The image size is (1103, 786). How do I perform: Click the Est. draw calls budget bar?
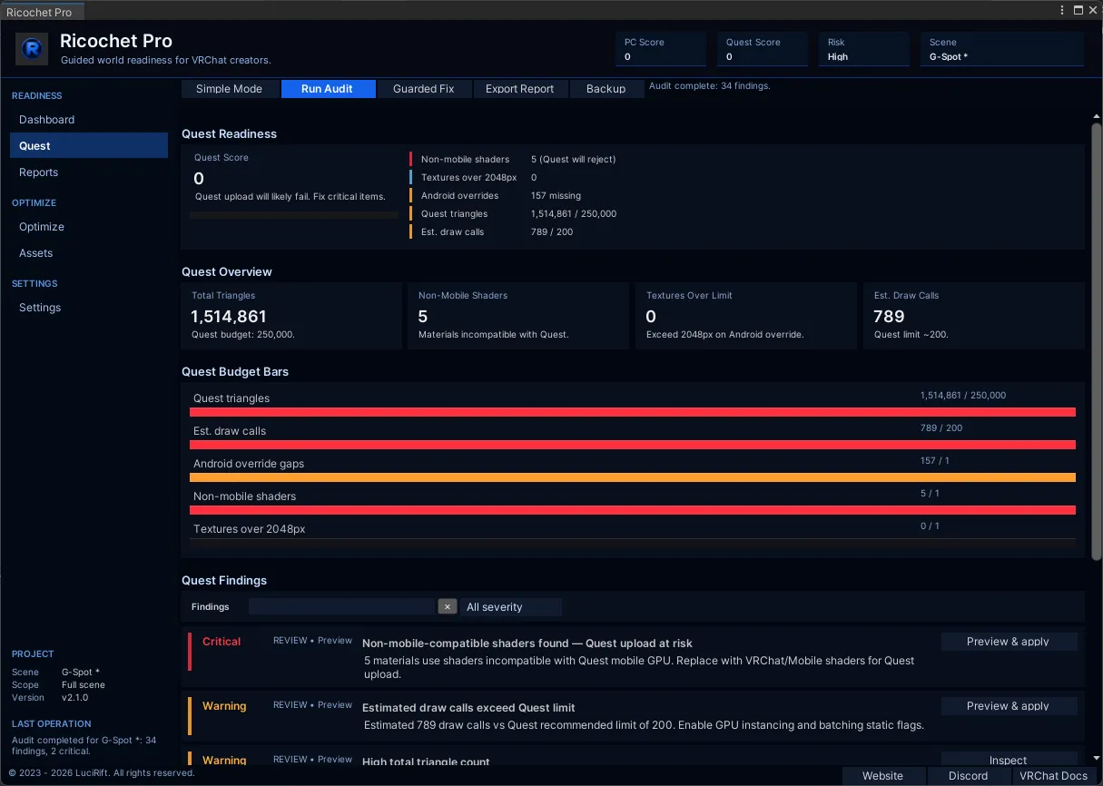[633, 445]
